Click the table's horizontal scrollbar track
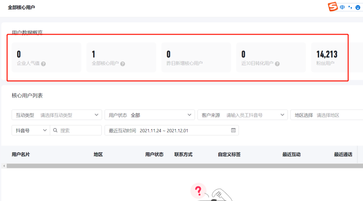Screen dimensions: 363x201 point(177,166)
